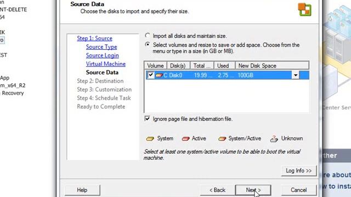351x197 pixels.
Task: Click the System/Active legend disk icon
Action: pyautogui.click(x=222, y=138)
